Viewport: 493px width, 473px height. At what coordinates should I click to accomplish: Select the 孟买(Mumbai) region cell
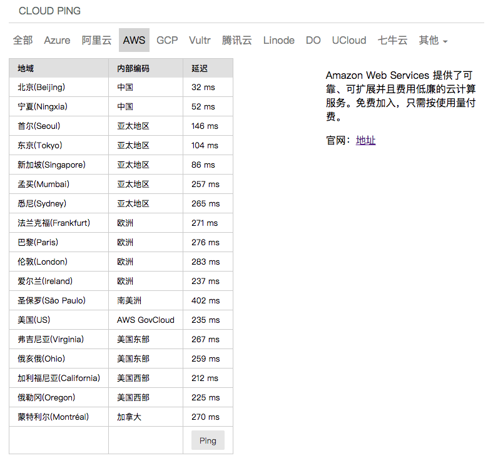(x=59, y=185)
